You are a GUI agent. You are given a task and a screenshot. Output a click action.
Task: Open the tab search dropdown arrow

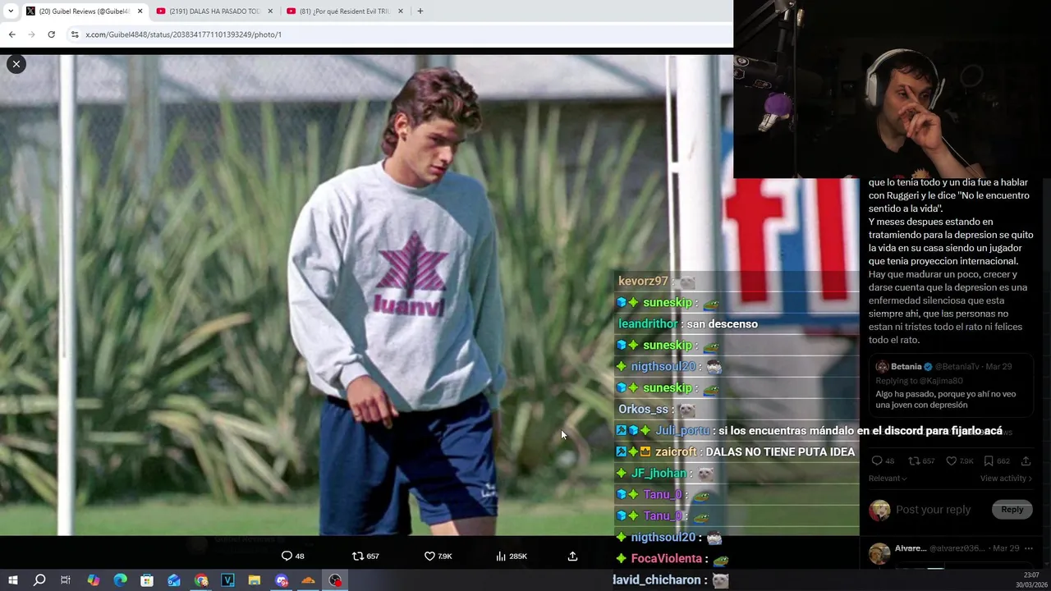point(10,11)
